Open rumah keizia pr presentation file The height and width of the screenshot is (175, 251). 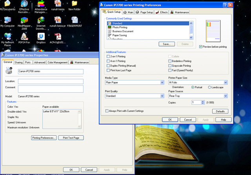click(x=58, y=22)
